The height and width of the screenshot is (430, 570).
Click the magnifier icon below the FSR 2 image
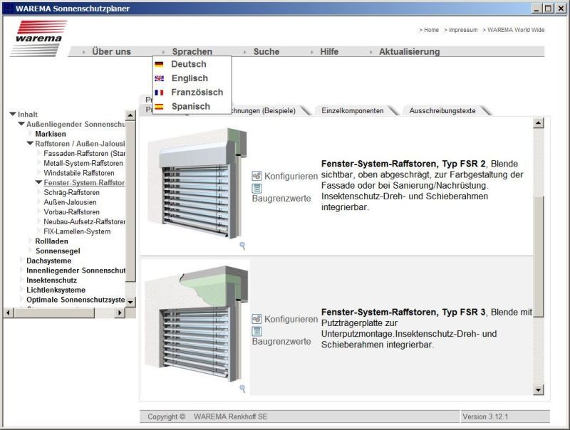(242, 246)
